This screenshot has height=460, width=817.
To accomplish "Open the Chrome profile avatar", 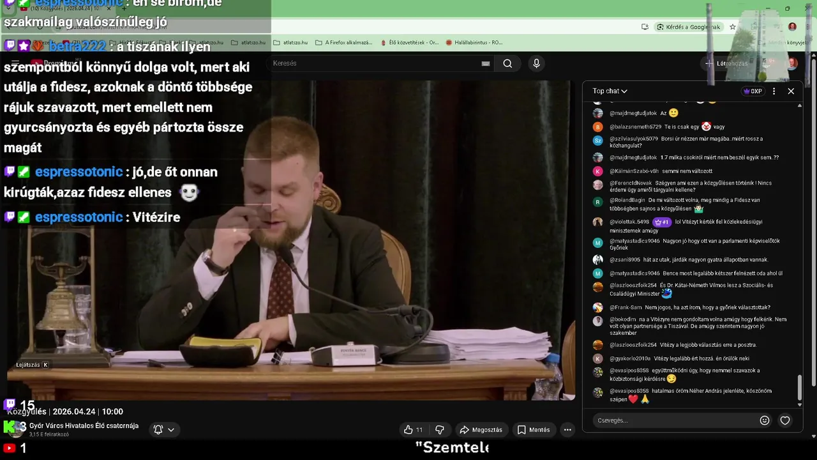I will (792, 27).
